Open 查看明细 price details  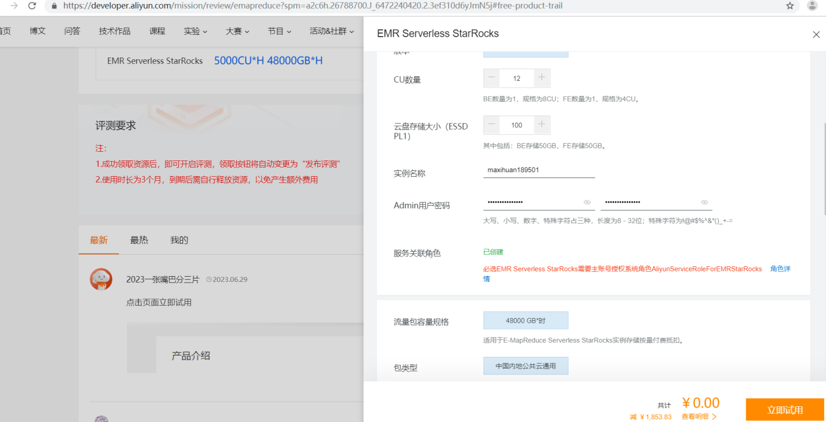(699, 417)
